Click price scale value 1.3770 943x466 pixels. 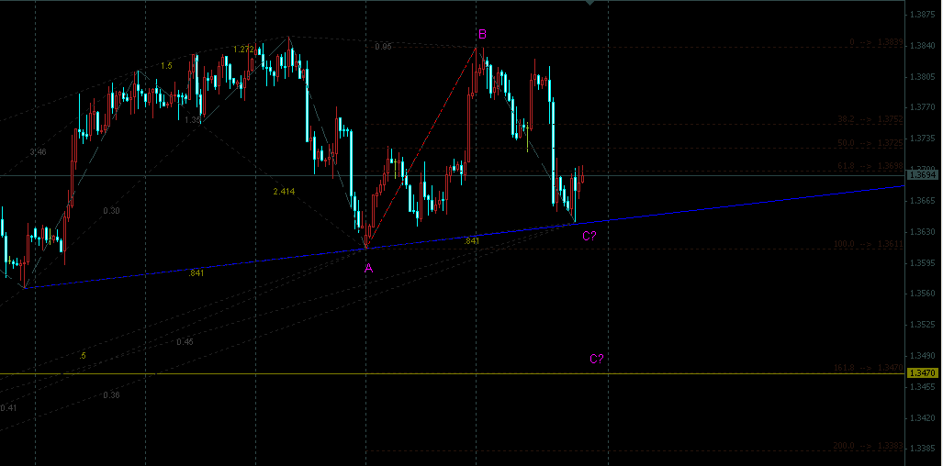(x=922, y=107)
